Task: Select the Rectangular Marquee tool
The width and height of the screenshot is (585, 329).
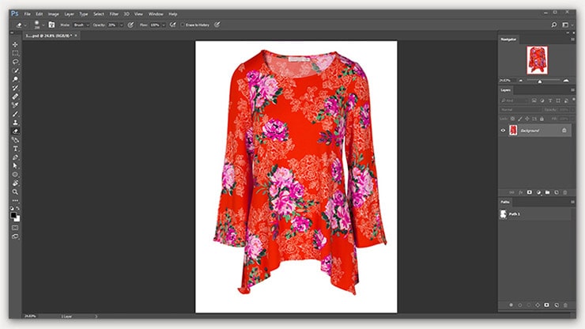Action: (x=15, y=53)
